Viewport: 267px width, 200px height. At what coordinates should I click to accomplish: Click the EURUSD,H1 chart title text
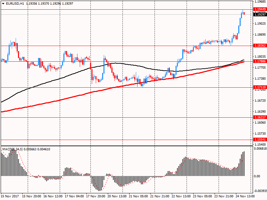click(15, 4)
